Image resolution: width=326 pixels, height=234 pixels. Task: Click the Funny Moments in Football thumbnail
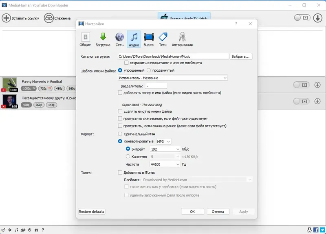(x=9, y=85)
